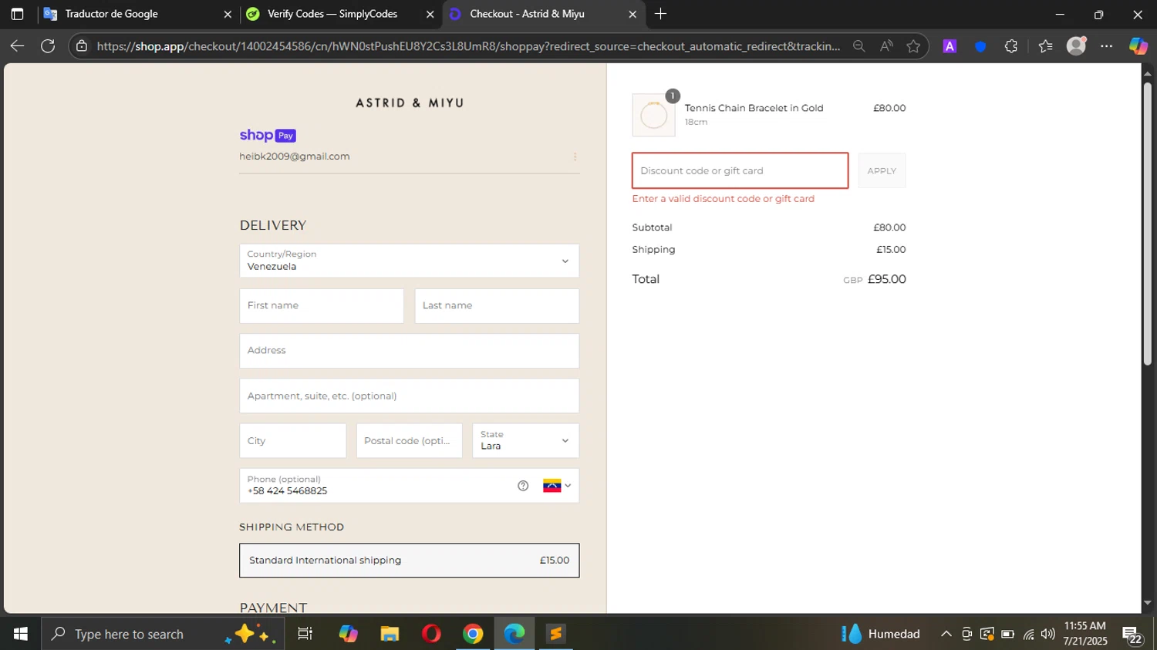Click the heibk2009@gmail.com email text
Screen dimensions: 1157x650
295,157
